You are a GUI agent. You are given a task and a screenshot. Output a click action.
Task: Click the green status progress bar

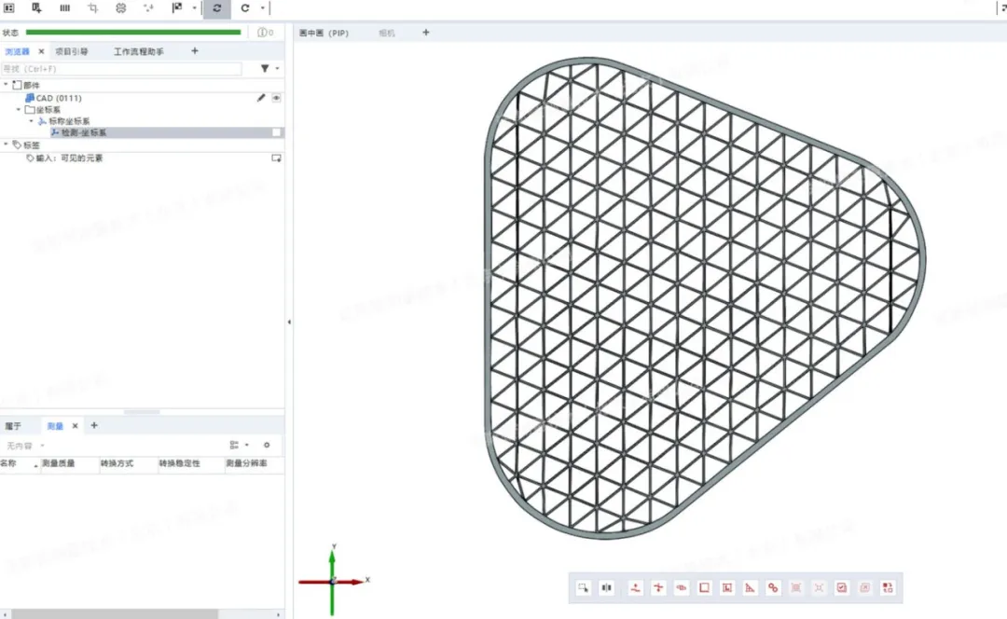[x=133, y=32]
